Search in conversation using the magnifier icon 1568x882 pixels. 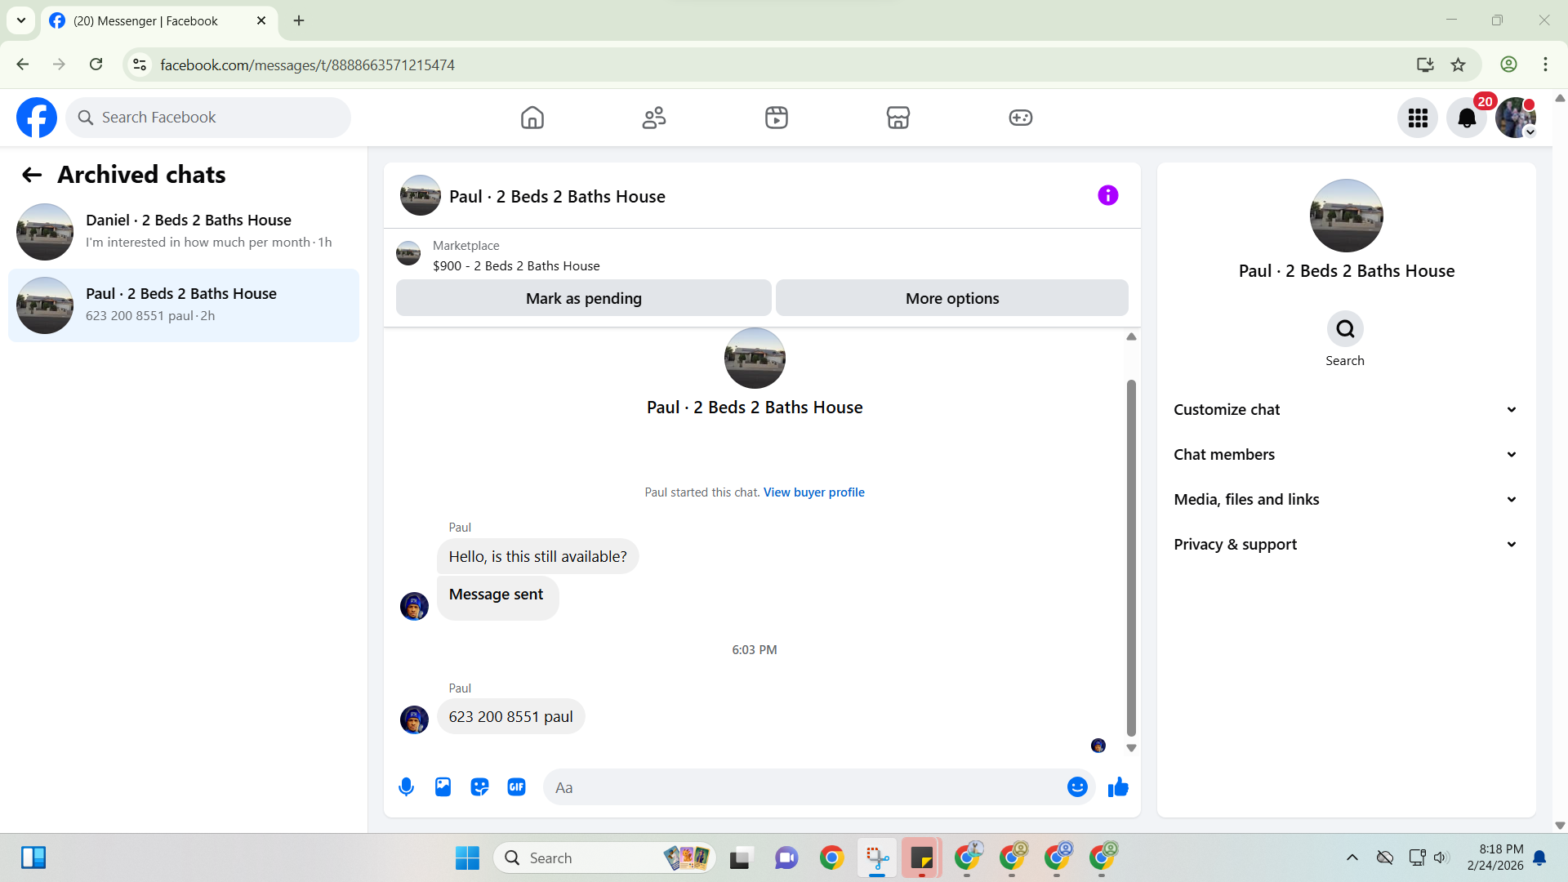[1344, 329]
